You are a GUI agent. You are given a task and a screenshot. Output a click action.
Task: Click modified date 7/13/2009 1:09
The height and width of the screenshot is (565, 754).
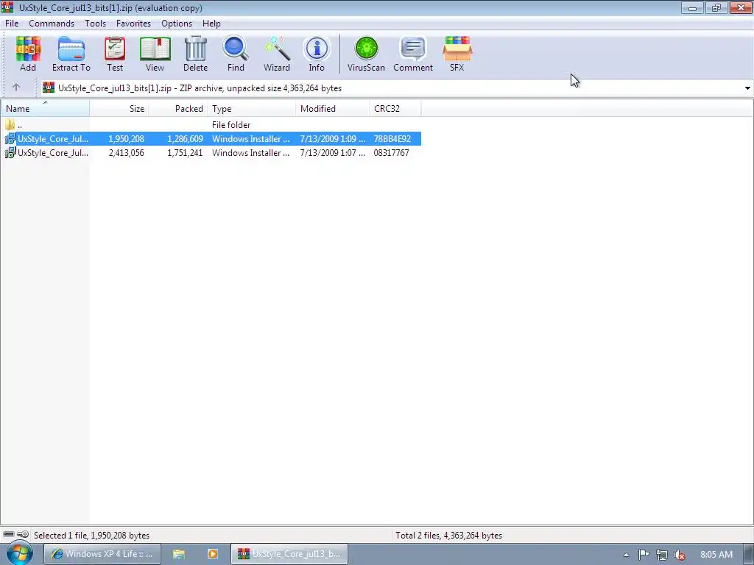[332, 139]
